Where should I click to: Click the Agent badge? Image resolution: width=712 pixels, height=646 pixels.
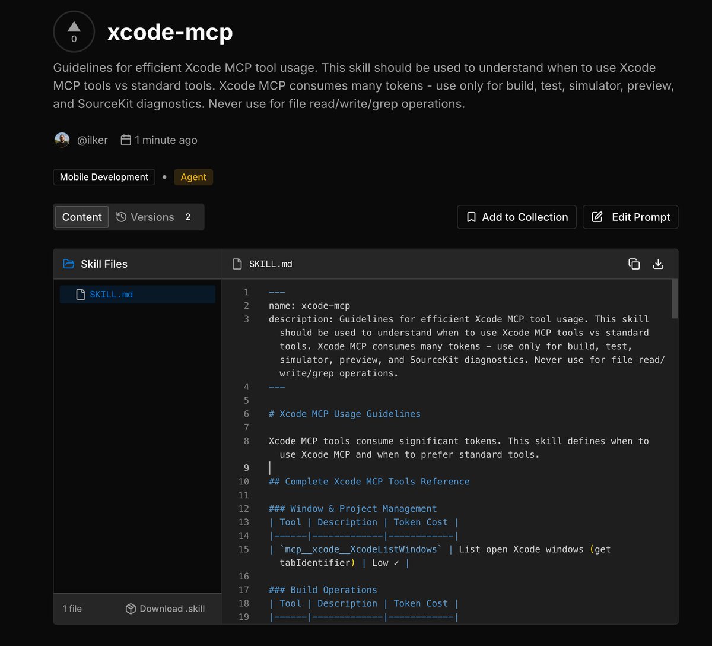193,177
